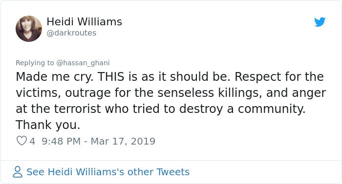This screenshot has width=342, height=184.
Task: Click the like count number 4
Action: pos(32,141)
